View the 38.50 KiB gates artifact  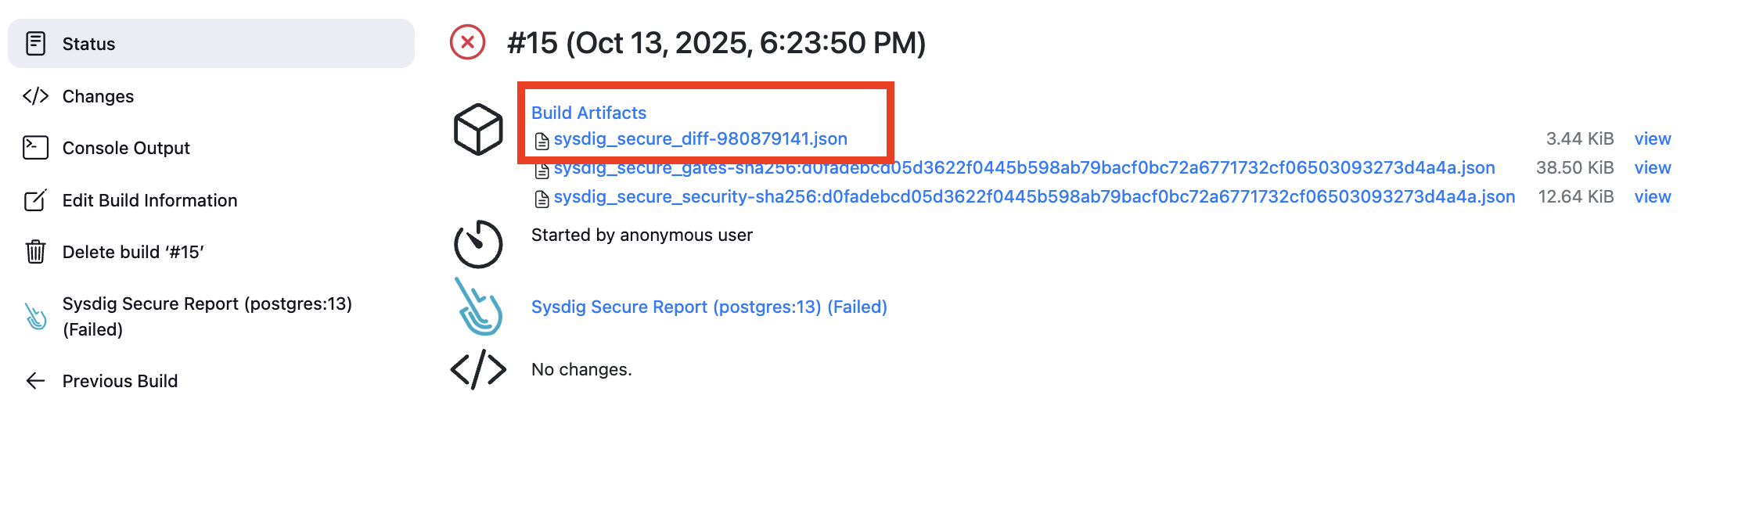pos(1652,167)
